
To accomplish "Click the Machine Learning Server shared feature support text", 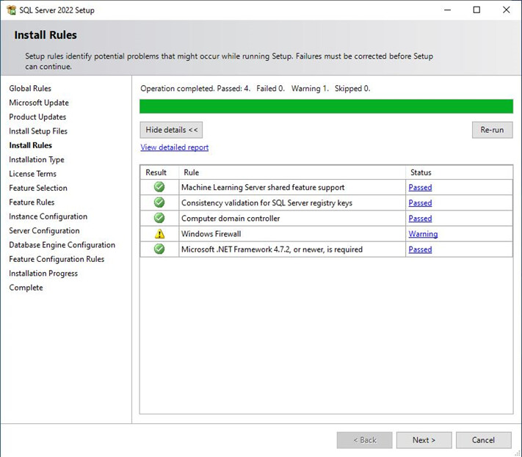I will pos(263,187).
